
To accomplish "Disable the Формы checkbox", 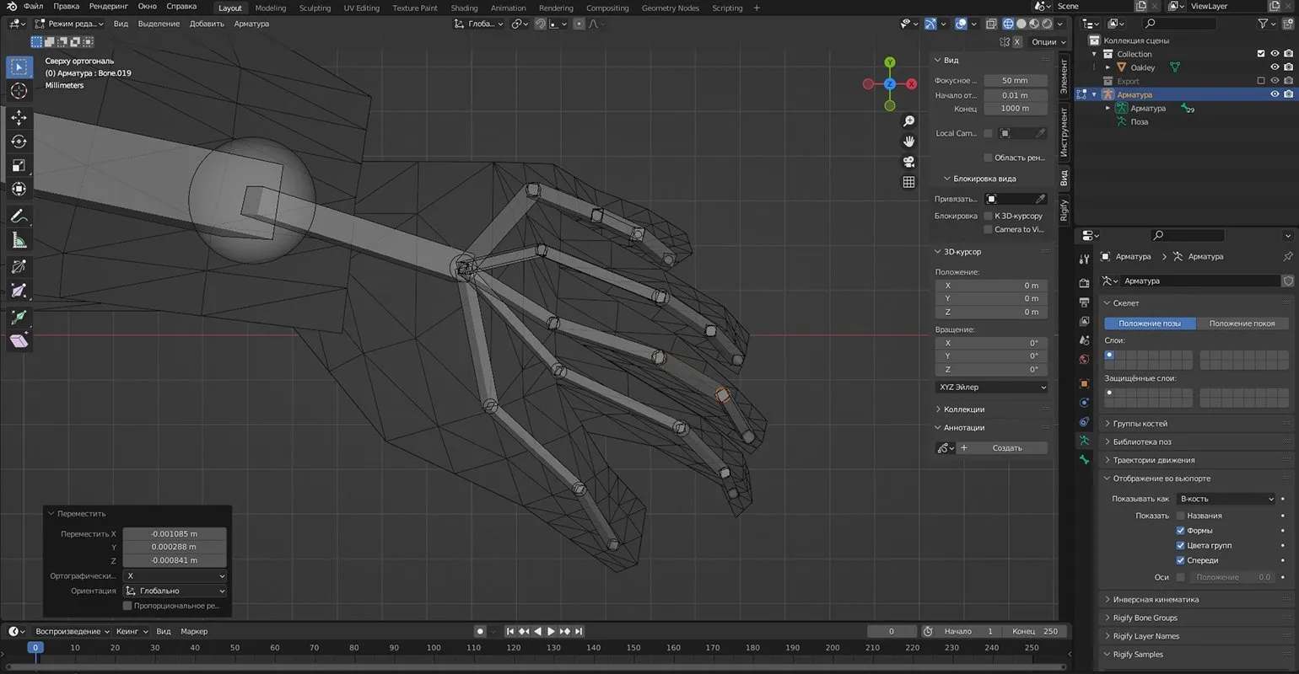I will [x=1181, y=531].
